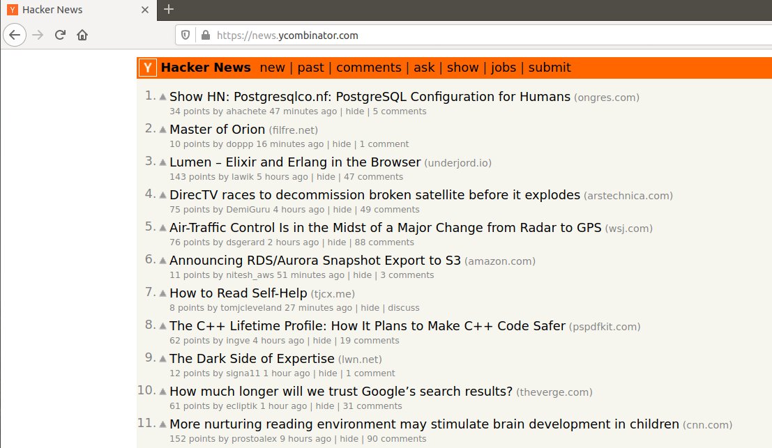View user tomjcleveland's profile
This screenshot has width=772, height=448.
click(251, 308)
